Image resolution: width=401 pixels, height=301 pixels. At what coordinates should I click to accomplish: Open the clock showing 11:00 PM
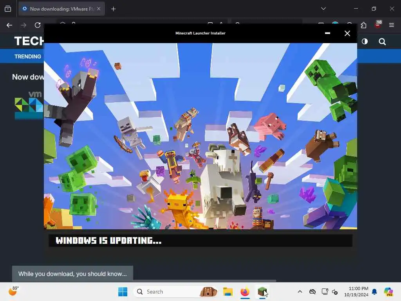[x=356, y=292]
